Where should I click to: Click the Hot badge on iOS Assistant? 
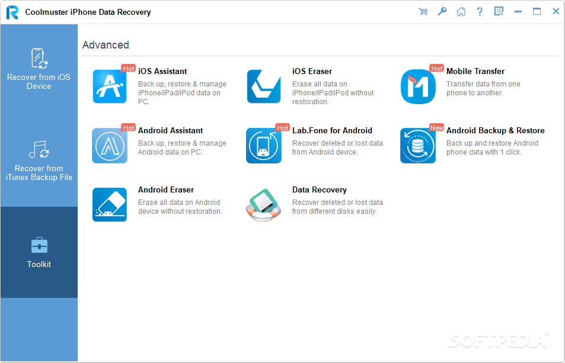coord(128,68)
